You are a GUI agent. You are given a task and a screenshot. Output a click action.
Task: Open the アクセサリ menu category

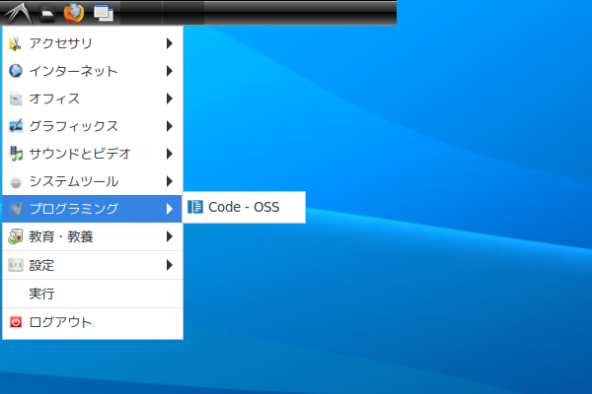coord(93,43)
